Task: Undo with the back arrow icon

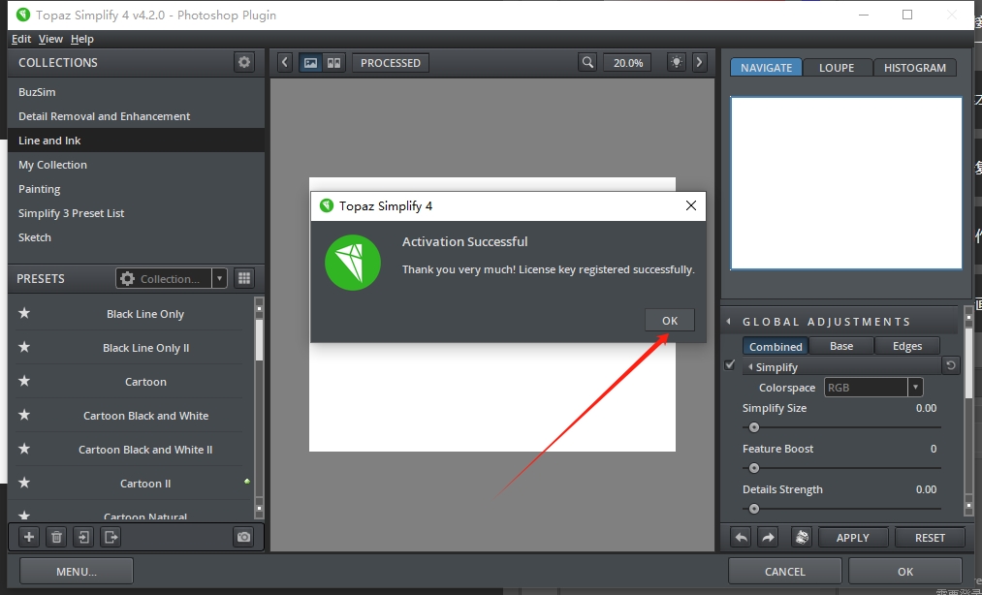Action: click(742, 538)
